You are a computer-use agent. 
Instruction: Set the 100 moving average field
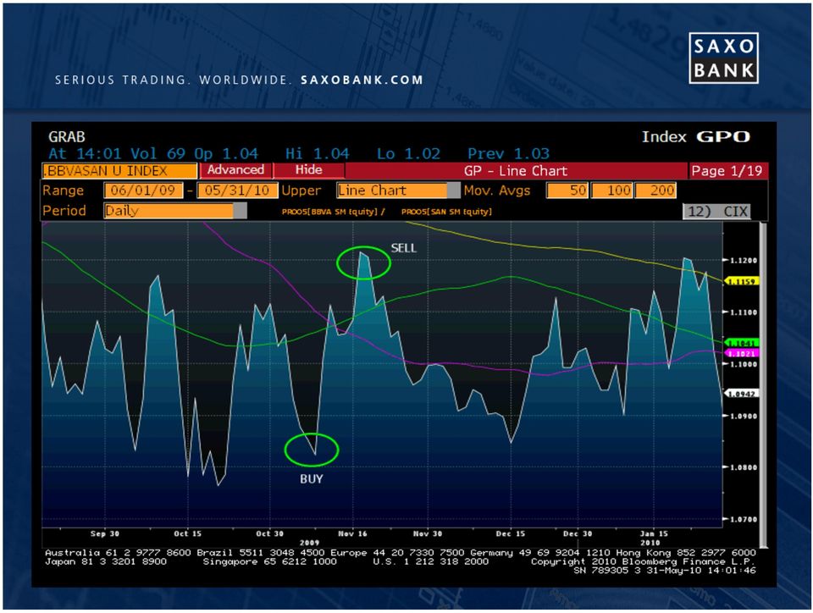611,191
